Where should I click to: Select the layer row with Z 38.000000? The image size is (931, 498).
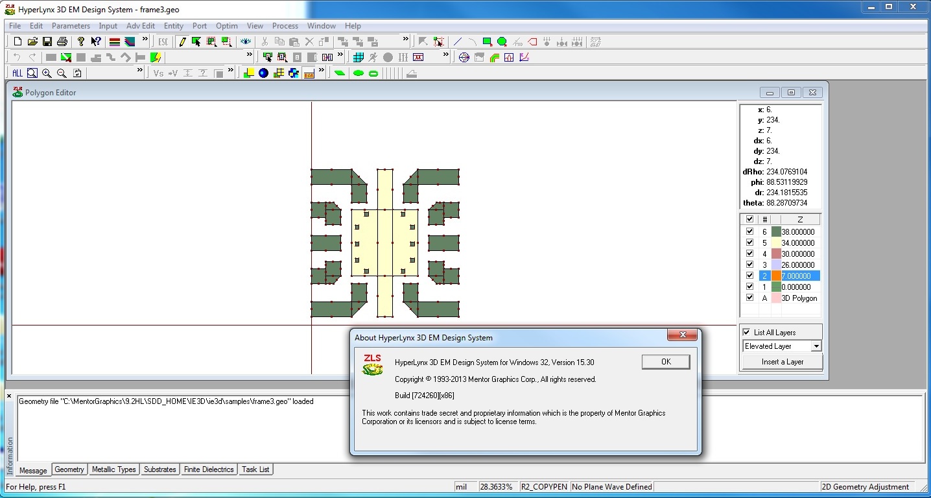click(x=781, y=231)
